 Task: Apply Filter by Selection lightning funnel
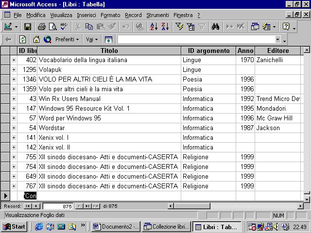179,27
